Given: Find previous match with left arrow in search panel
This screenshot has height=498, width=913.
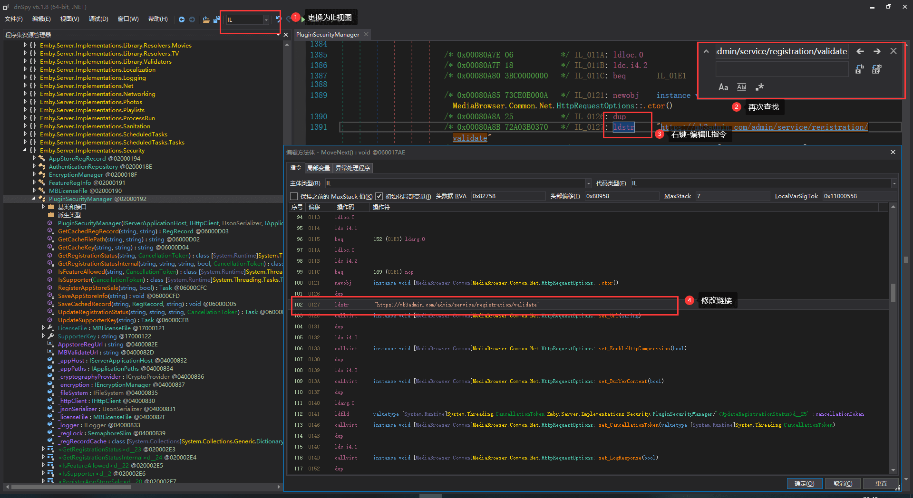Looking at the screenshot, I should (x=860, y=51).
